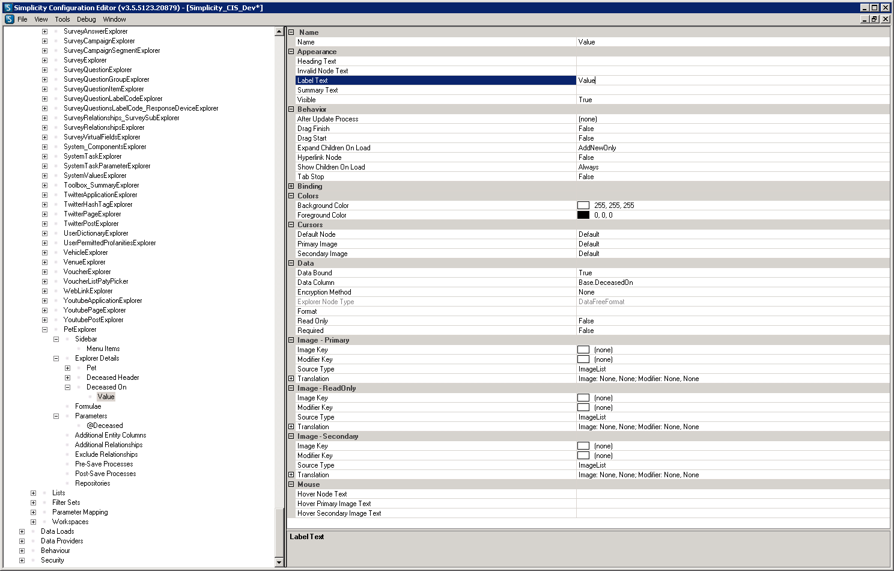The height and width of the screenshot is (571, 894).
Task: Open the Debug menu
Action: click(x=86, y=19)
